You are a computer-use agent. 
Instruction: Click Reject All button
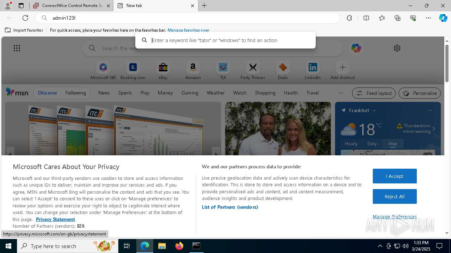(395, 196)
